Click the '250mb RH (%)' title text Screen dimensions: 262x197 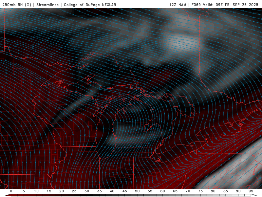(17, 5)
